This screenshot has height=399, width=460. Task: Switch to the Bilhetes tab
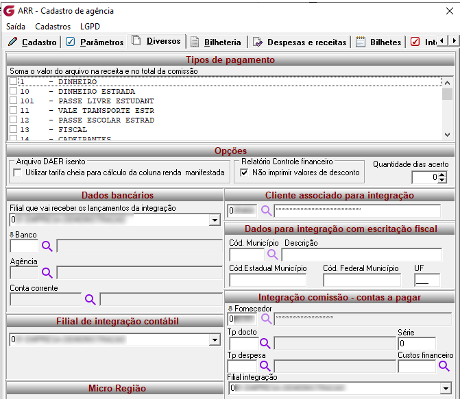click(x=378, y=42)
